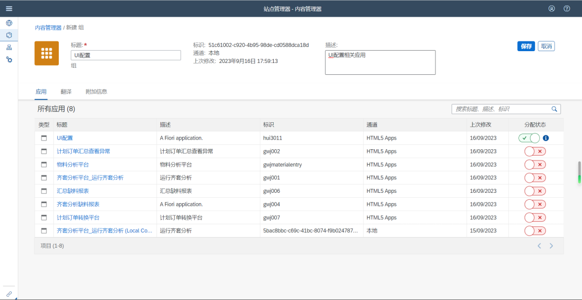Turn off assignment for UI配置 app
Screen dimensions: 582x300
click(x=529, y=138)
